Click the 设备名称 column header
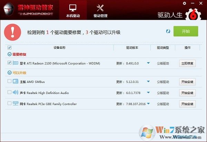 (x=59, y=48)
